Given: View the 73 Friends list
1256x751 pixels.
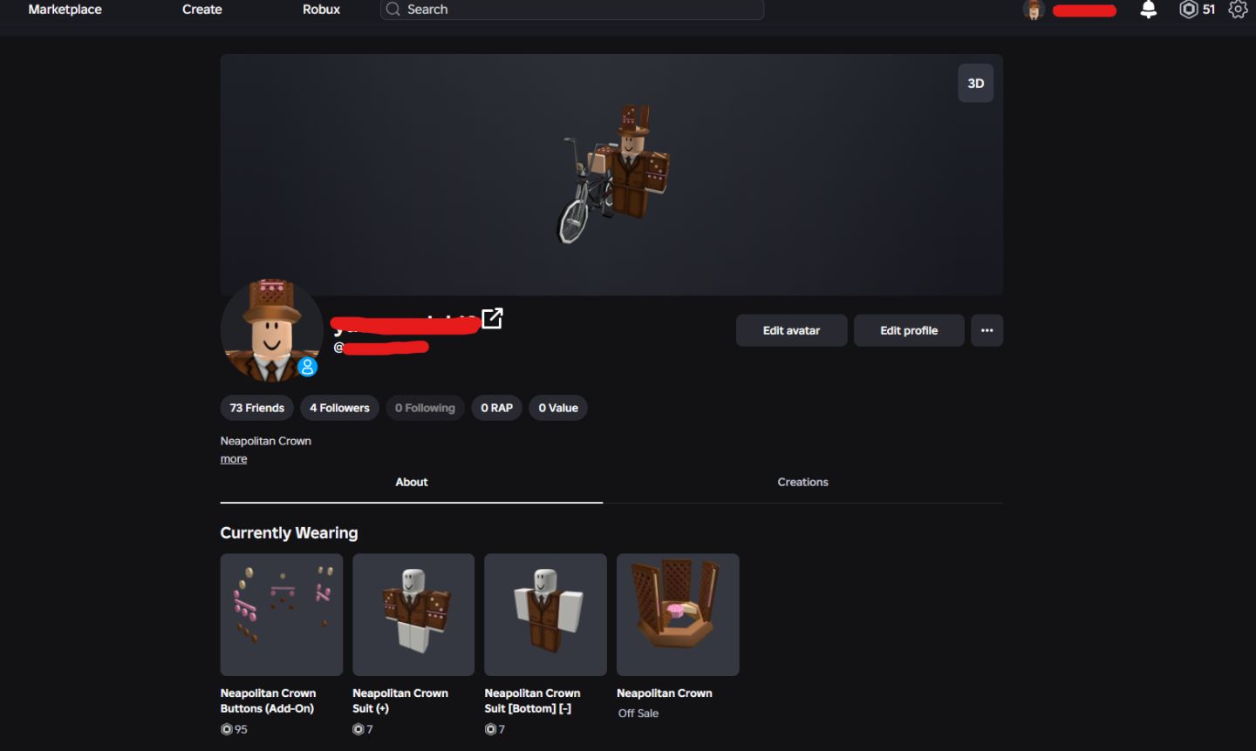Looking at the screenshot, I should 257,408.
